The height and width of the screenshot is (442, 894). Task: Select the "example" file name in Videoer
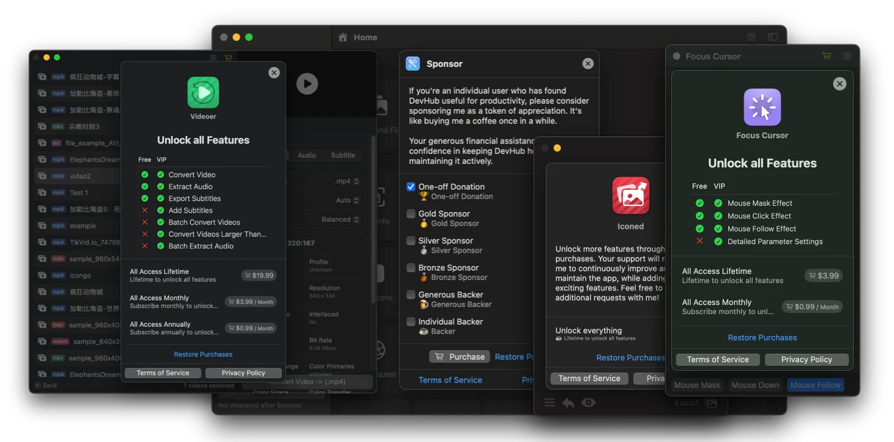pos(83,225)
